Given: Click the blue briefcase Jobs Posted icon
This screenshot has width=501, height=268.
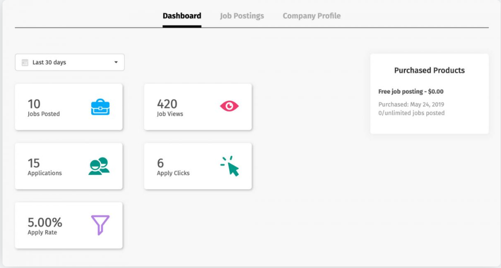Looking at the screenshot, I should click(x=100, y=107).
